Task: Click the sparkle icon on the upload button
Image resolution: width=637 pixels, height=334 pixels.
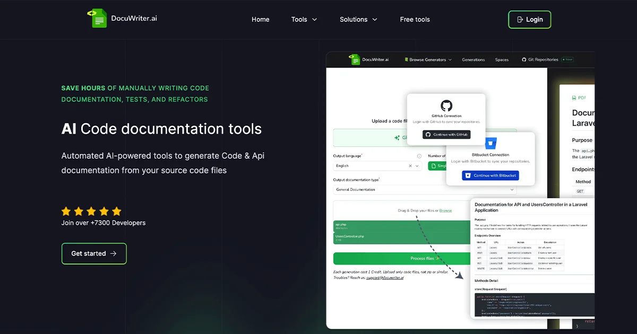Action: [397, 137]
